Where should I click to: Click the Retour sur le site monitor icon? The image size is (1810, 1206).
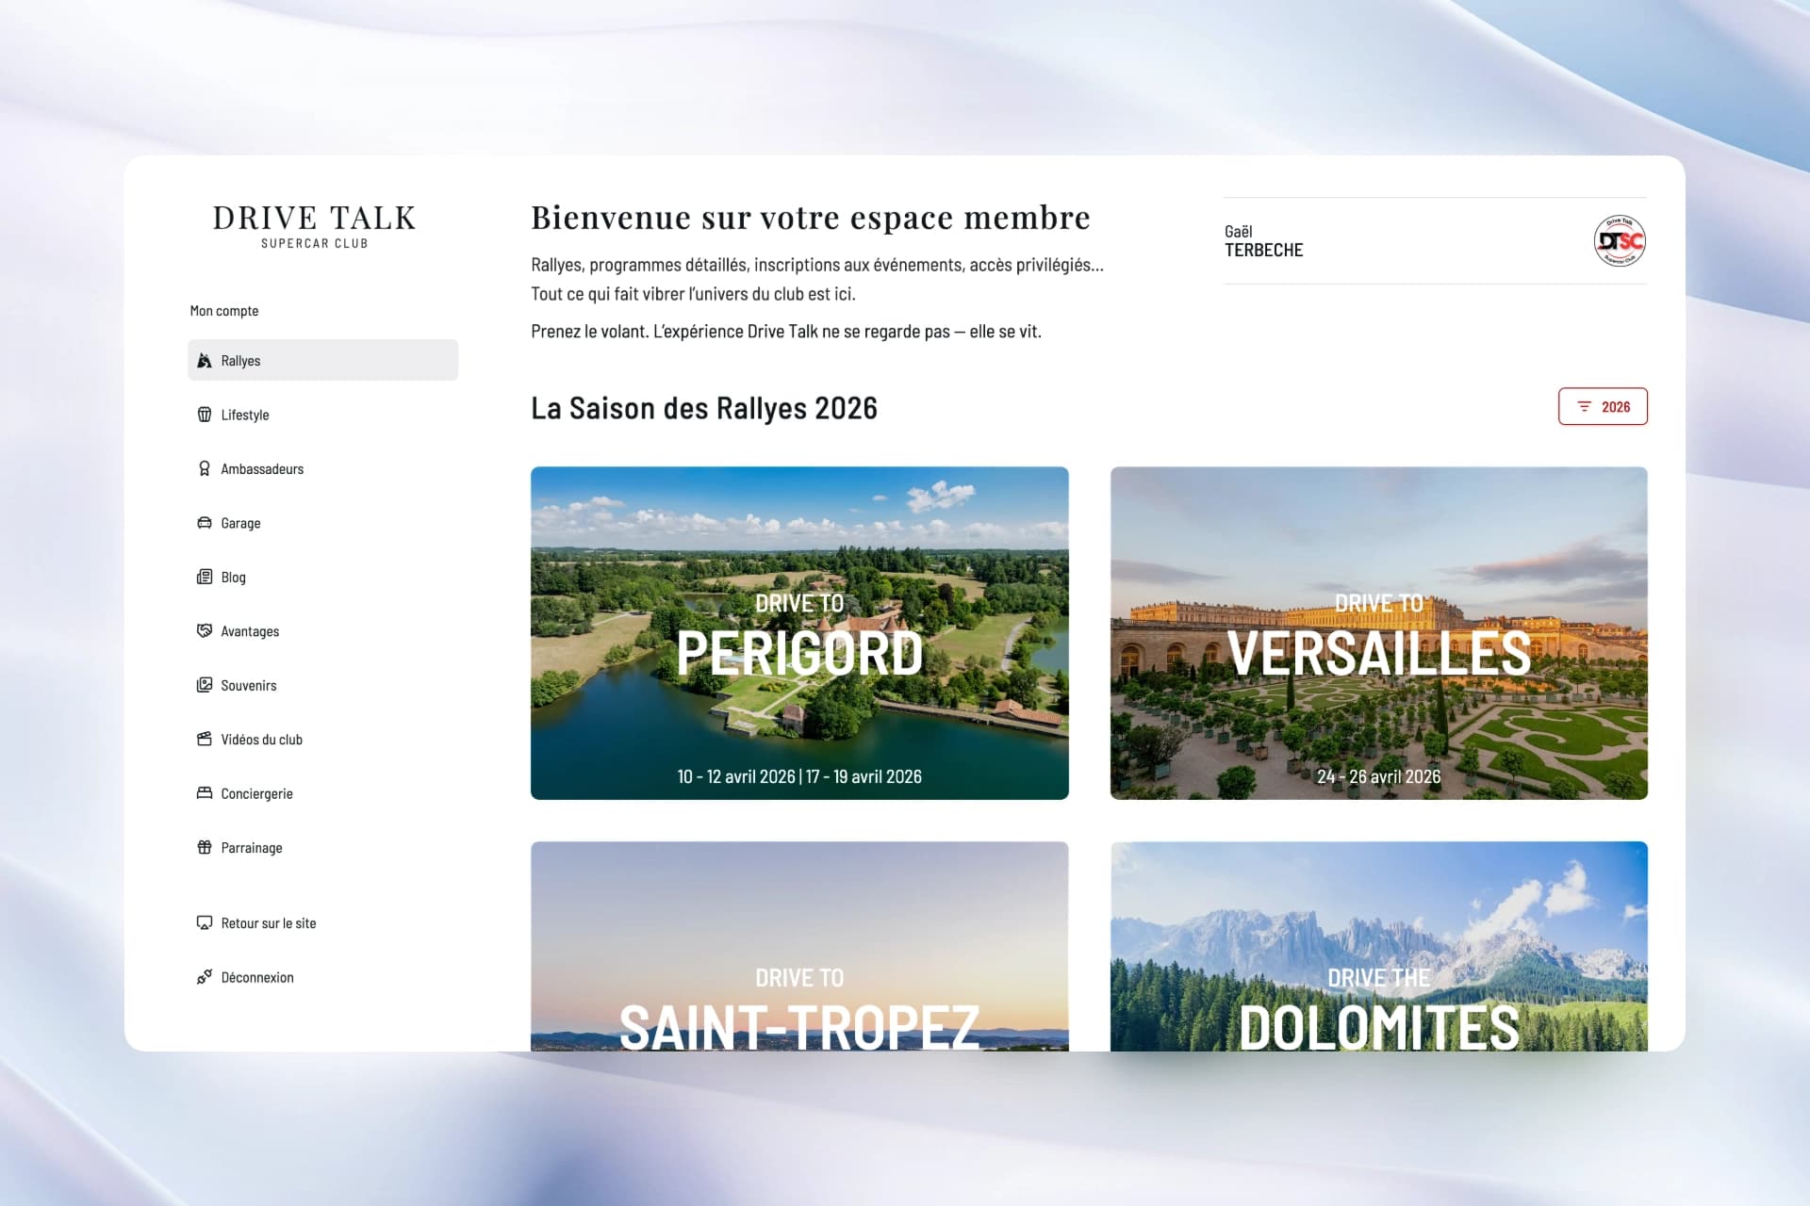tap(204, 922)
